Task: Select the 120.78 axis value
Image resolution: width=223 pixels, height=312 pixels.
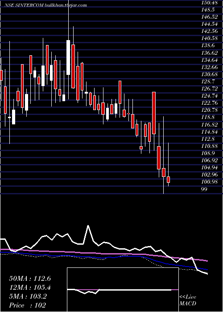Action: (x=210, y=110)
